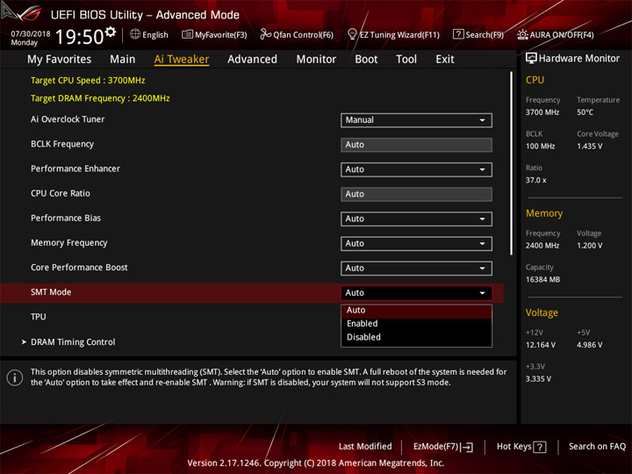Change language from English
This screenshot has width=632, height=474.
149,34
